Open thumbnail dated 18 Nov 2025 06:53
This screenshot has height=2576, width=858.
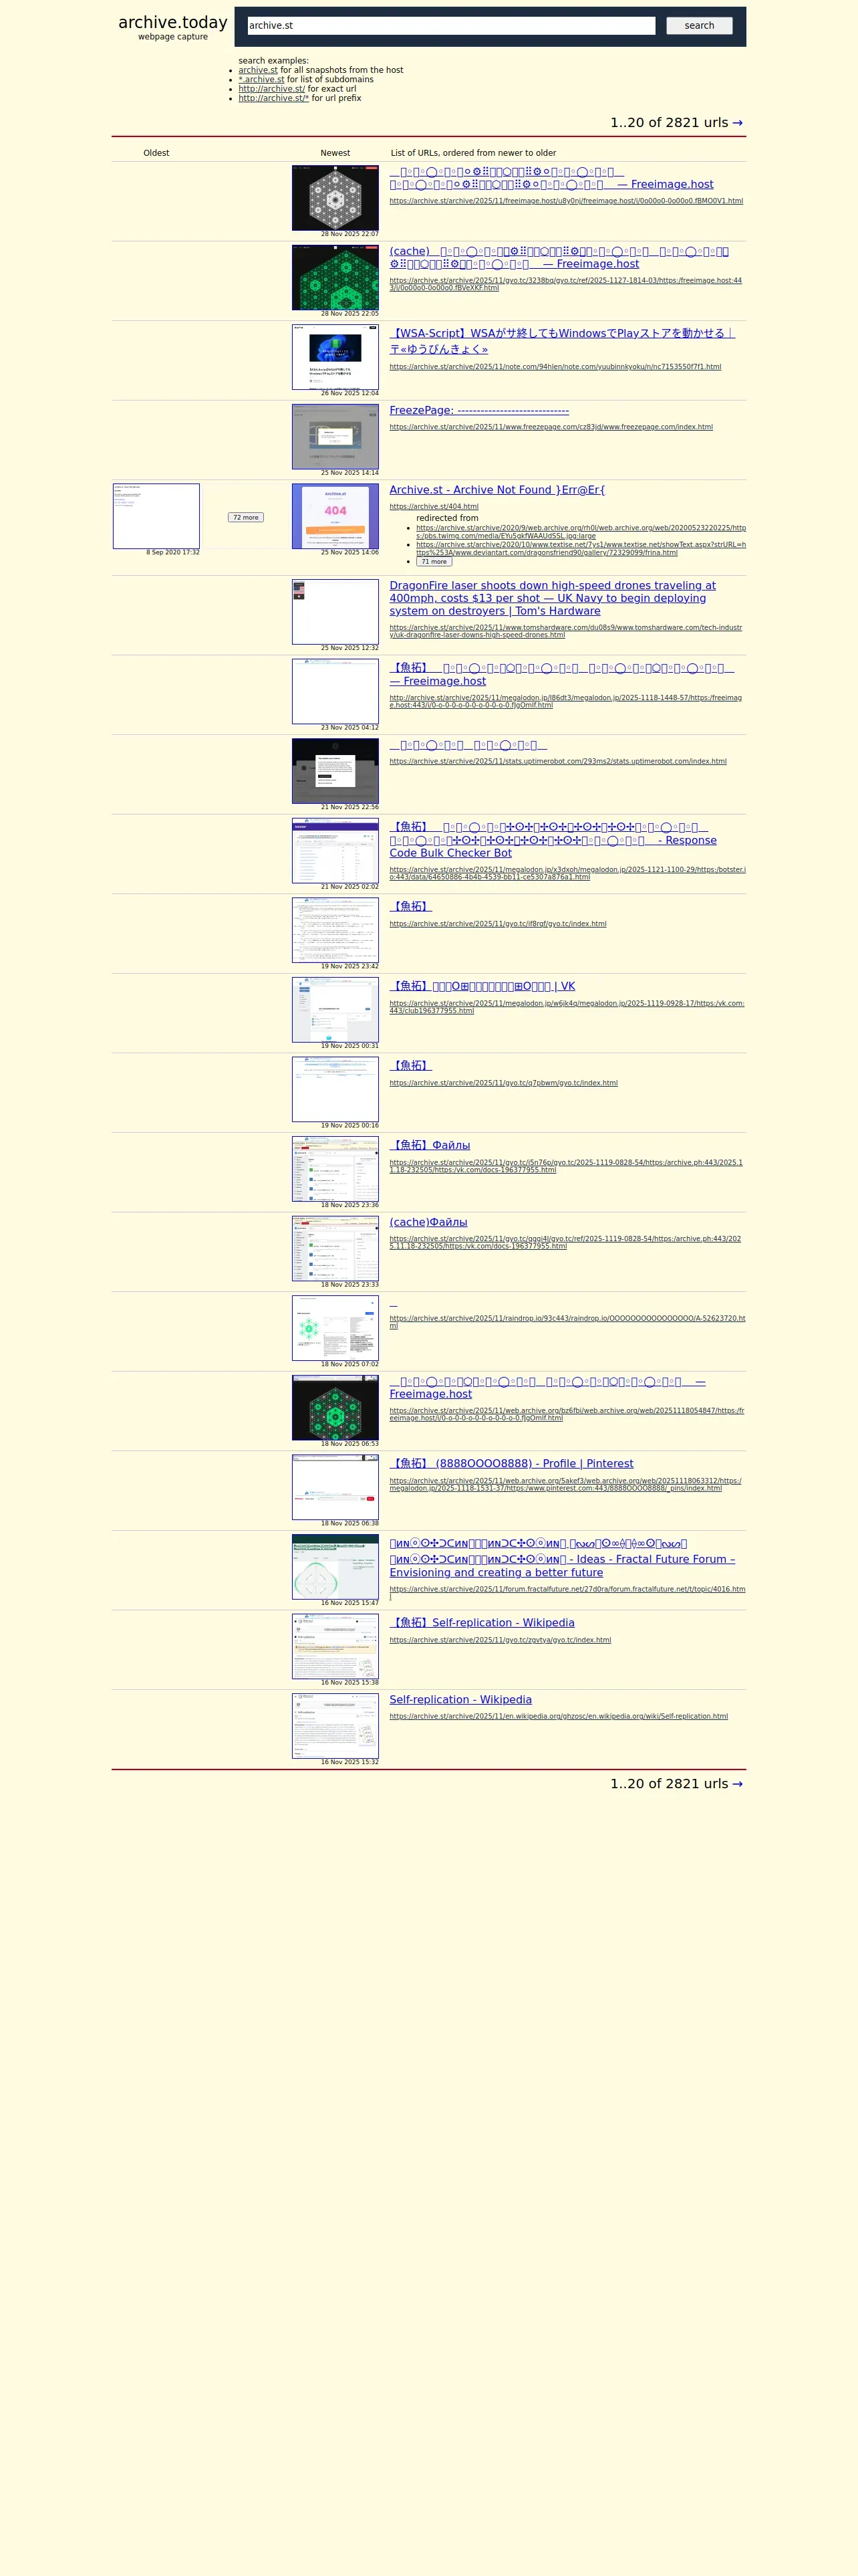click(335, 1408)
